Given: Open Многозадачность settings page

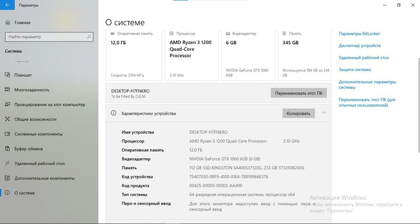Looking at the screenshot, I should click(32, 90).
